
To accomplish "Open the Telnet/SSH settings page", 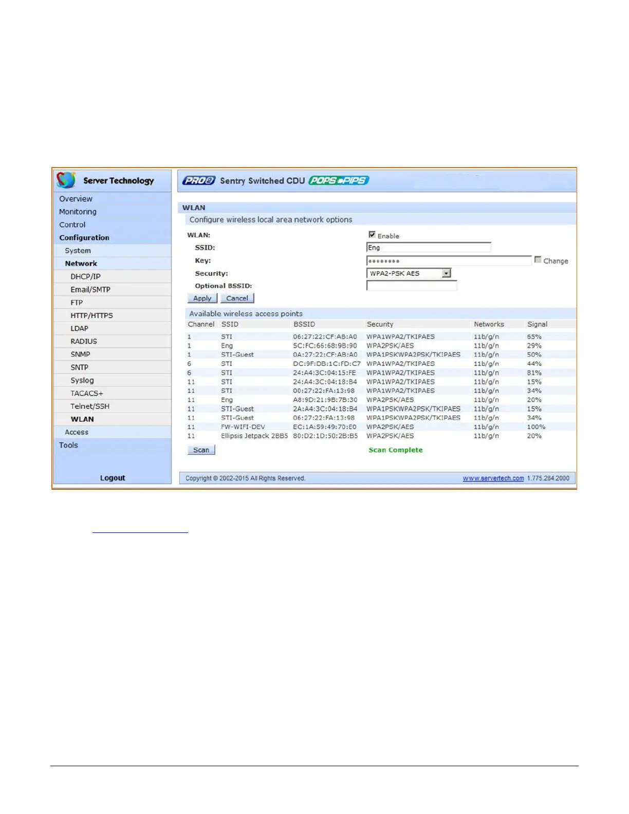I will (x=90, y=406).
